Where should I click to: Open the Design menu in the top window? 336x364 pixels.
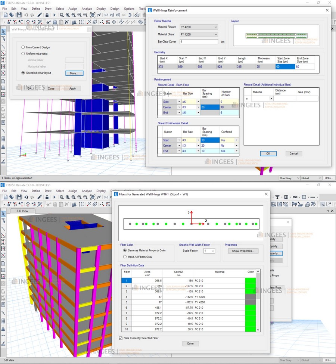115,9
